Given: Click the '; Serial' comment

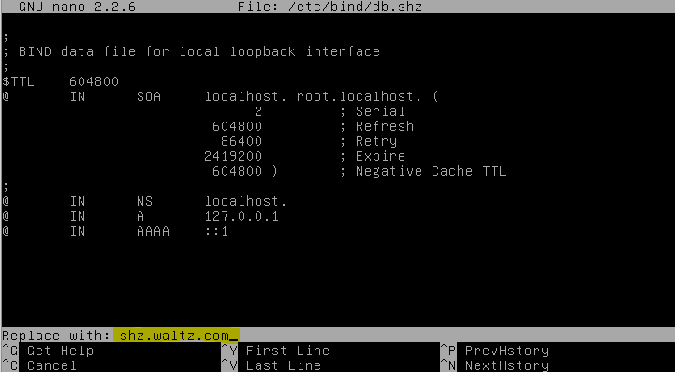Looking at the screenshot, I should [373, 111].
